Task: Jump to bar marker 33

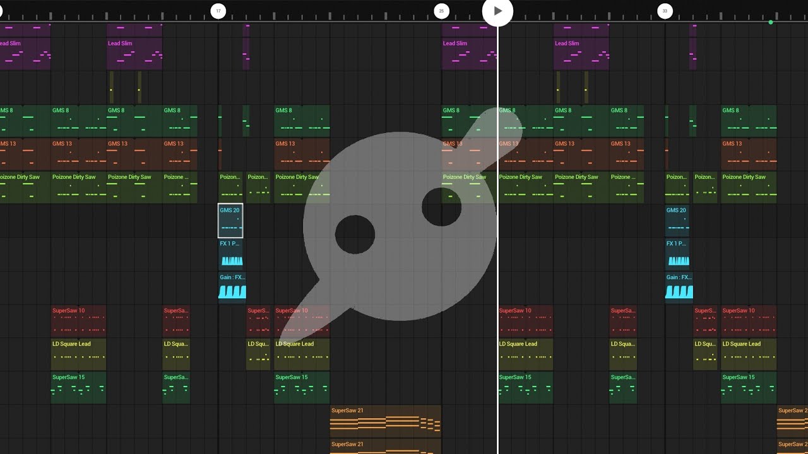Action: pos(665,11)
